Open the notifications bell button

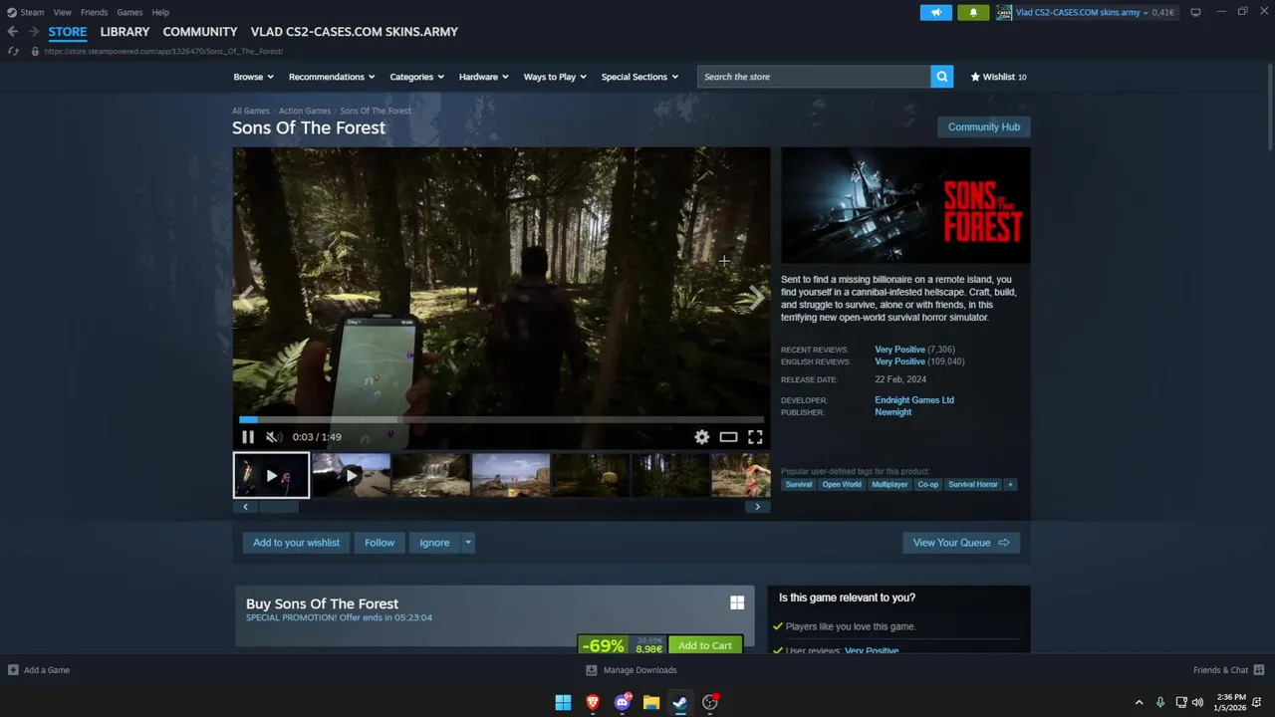point(973,12)
